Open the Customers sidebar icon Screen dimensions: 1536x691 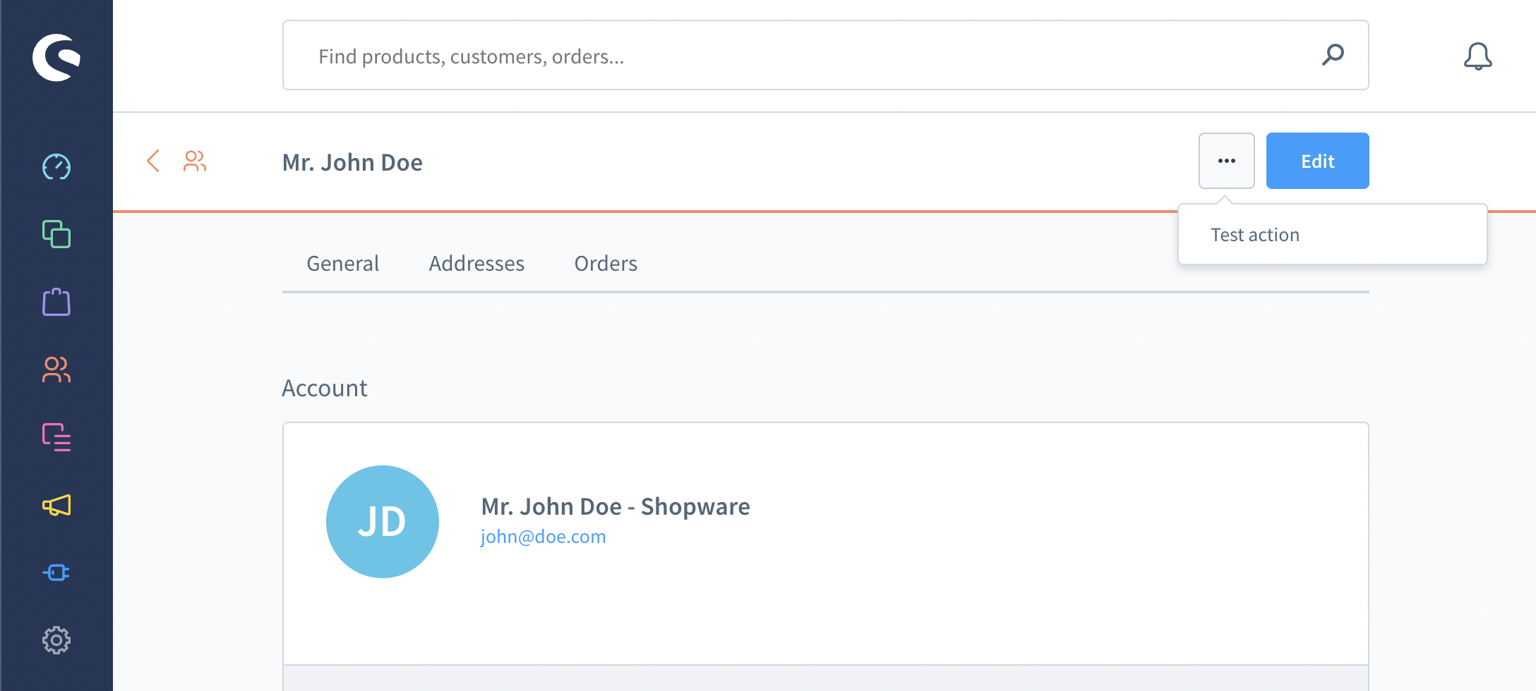(x=56, y=369)
